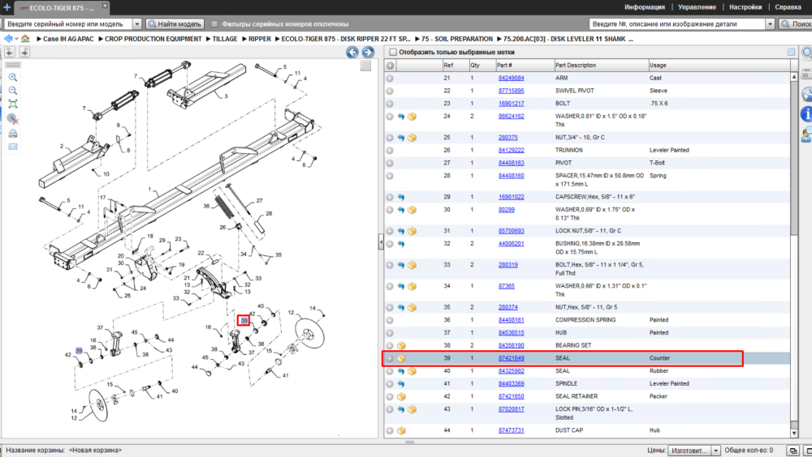The image size is (812, 457).
Task: Zoom out of the parts diagram
Action: click(13, 91)
